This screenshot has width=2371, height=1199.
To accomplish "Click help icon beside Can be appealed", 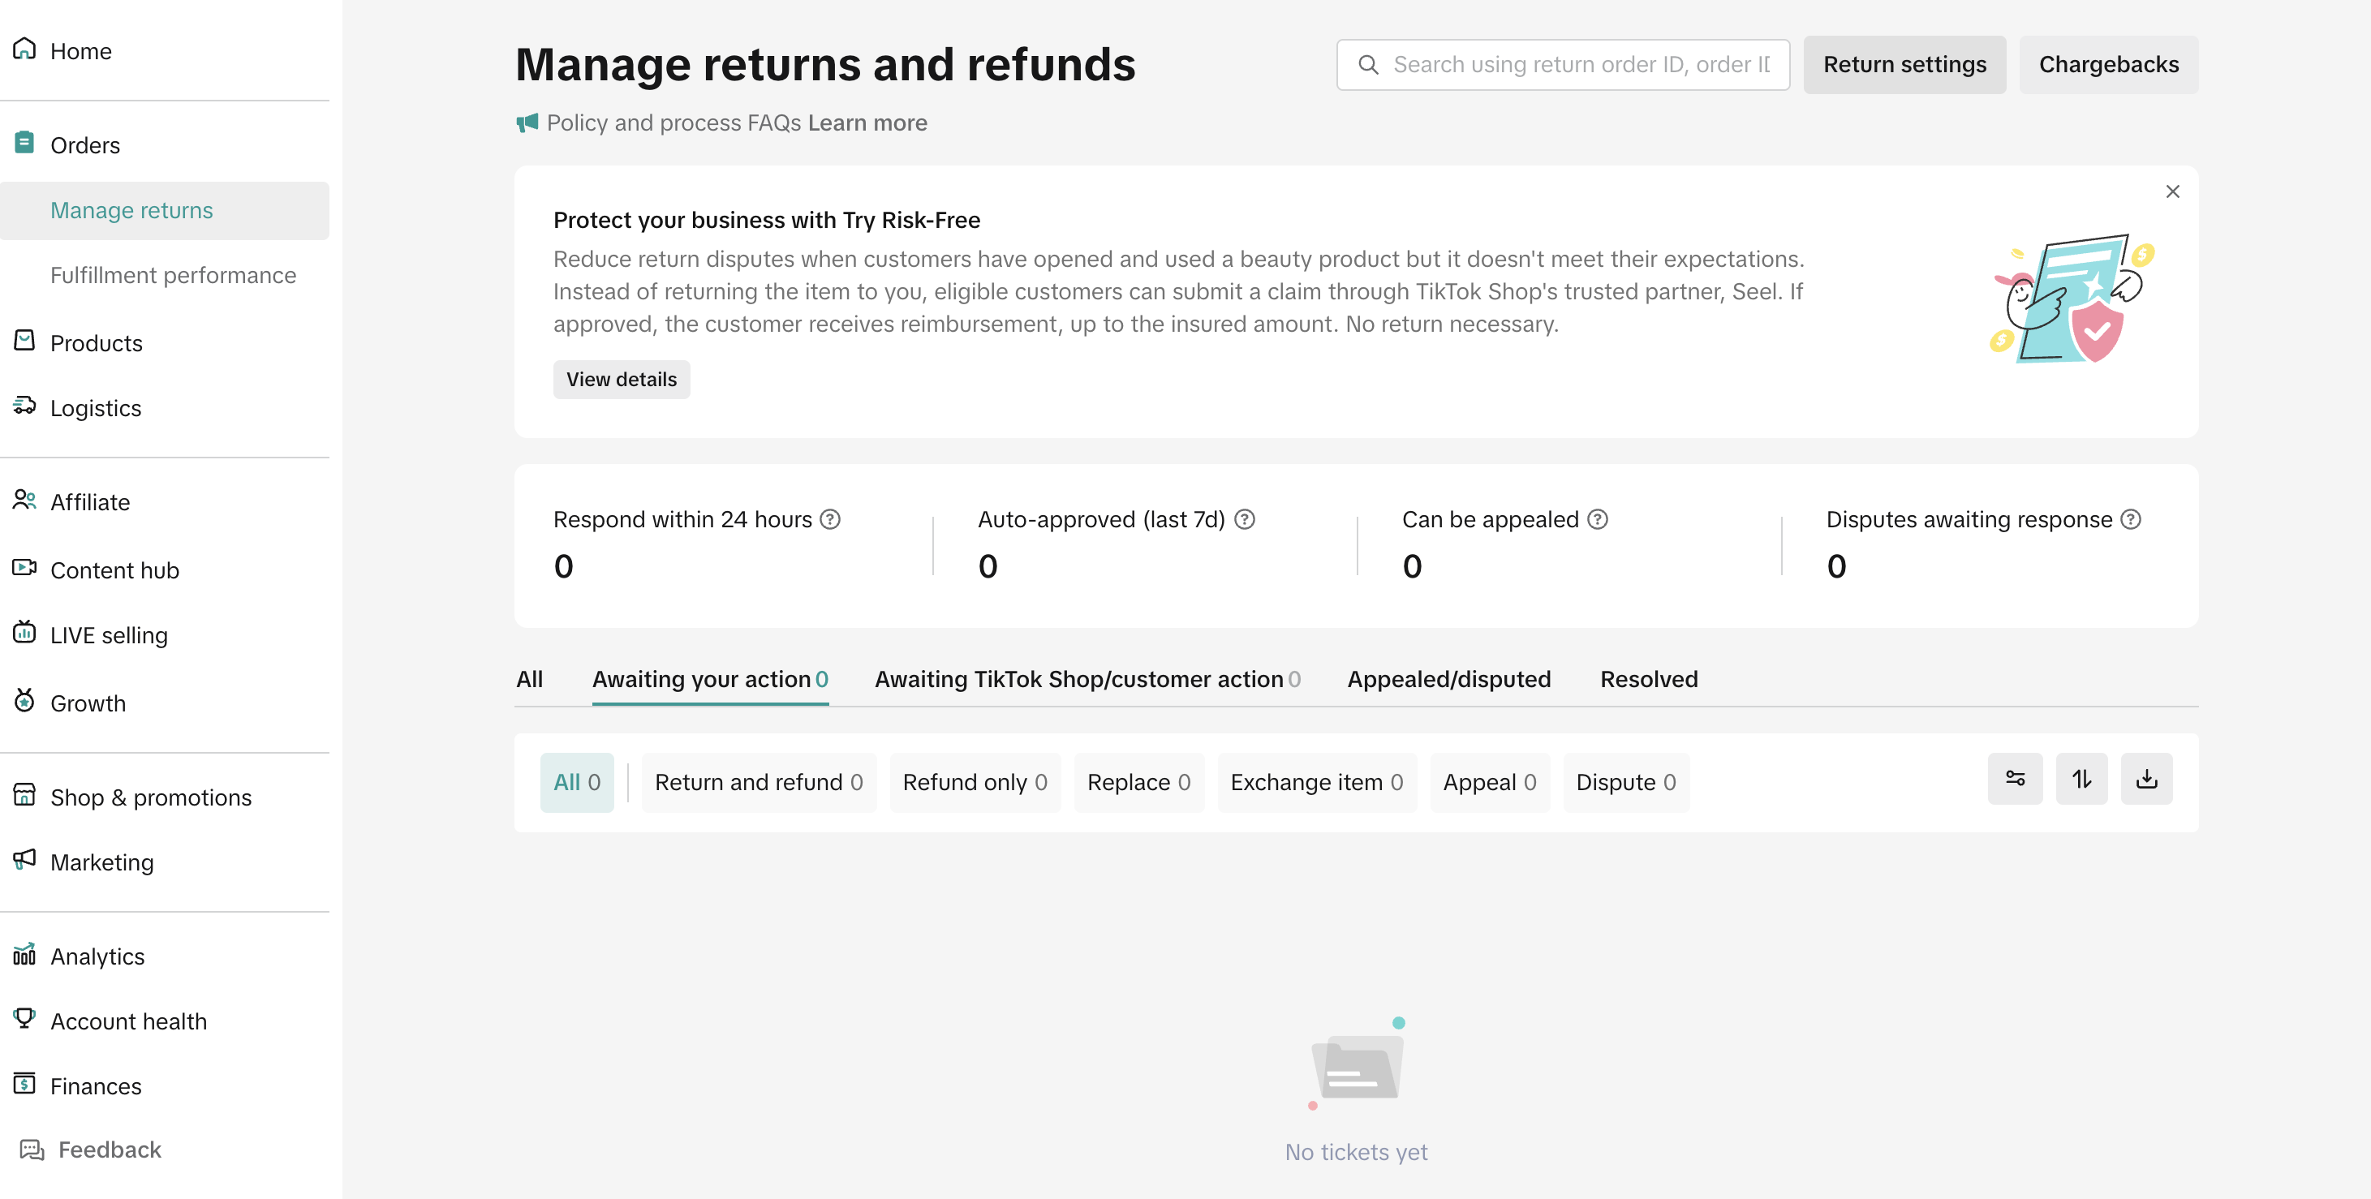I will tap(1598, 519).
